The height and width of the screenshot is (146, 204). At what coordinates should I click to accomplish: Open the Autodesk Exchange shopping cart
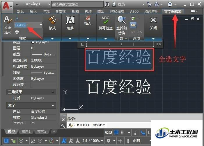(x=150, y=4)
